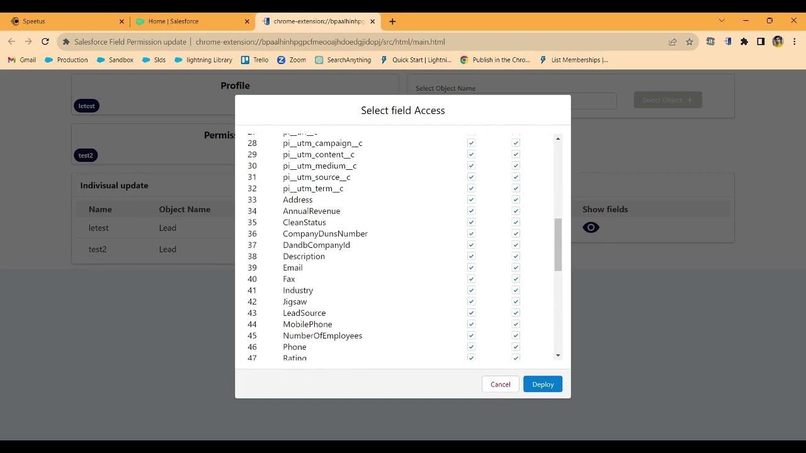Toggle first checkbox for Industry

(x=471, y=290)
